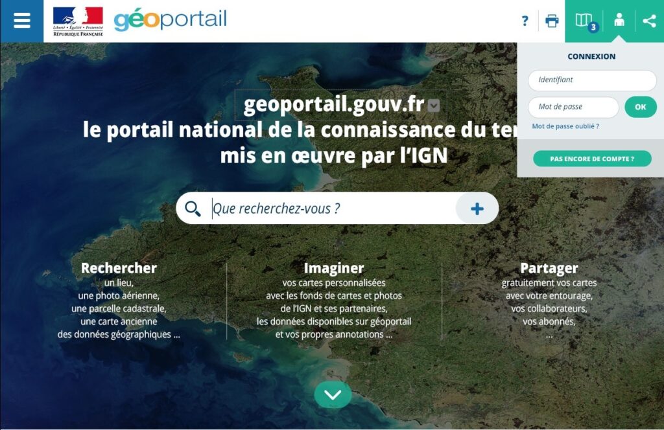The width and height of the screenshot is (664, 430).
Task: Click the Imaginer heading
Action: tap(334, 268)
